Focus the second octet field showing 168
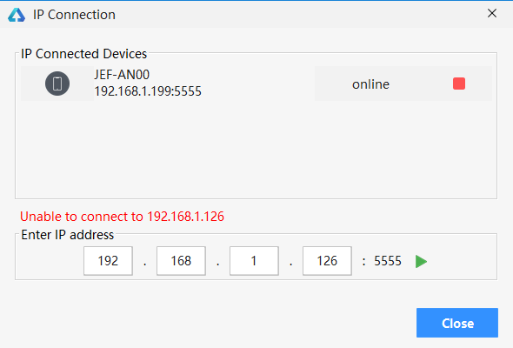 coord(181,261)
